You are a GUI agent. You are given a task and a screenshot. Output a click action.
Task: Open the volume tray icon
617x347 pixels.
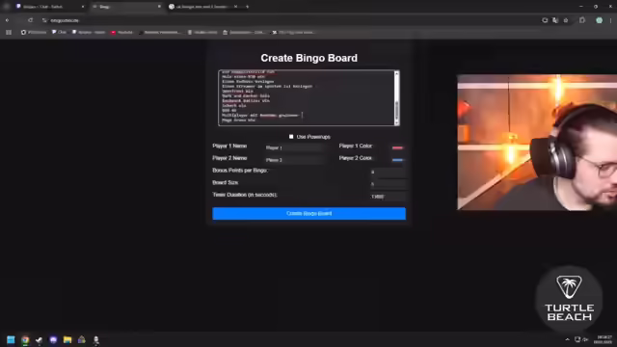point(585,339)
